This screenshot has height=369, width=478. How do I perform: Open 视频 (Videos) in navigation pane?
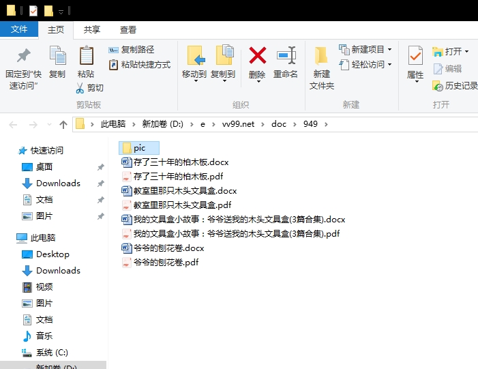click(x=38, y=287)
